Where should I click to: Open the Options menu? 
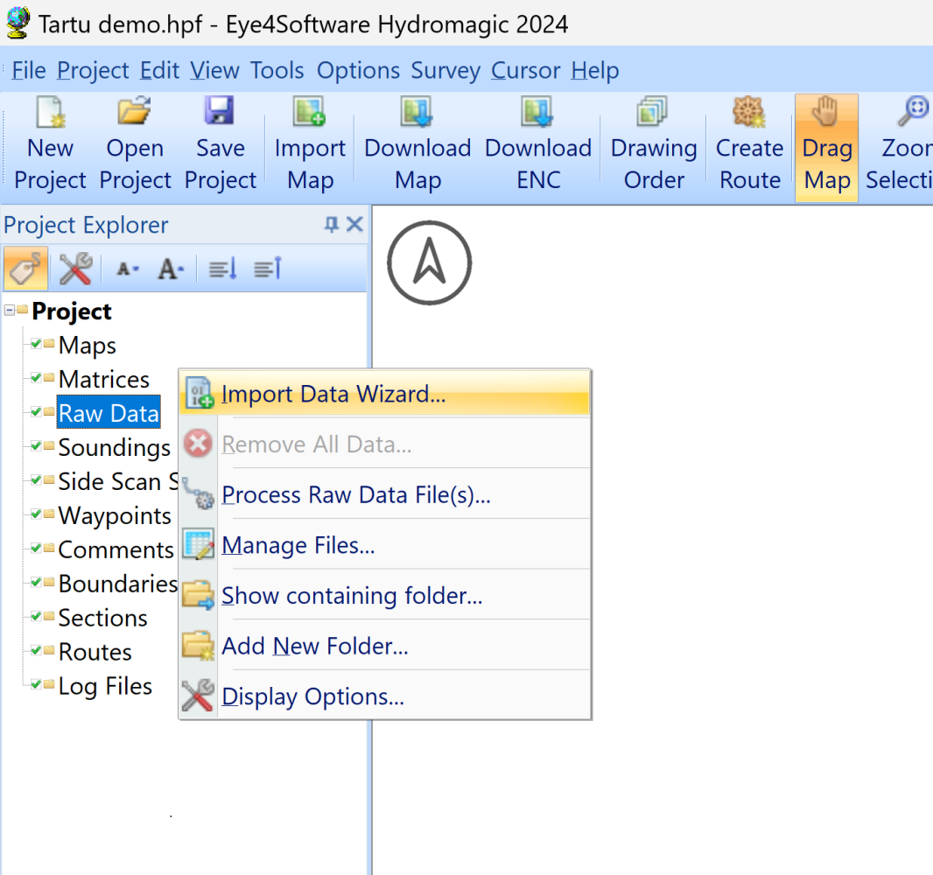(358, 70)
